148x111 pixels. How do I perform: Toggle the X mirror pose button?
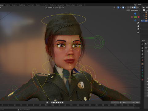129,10
